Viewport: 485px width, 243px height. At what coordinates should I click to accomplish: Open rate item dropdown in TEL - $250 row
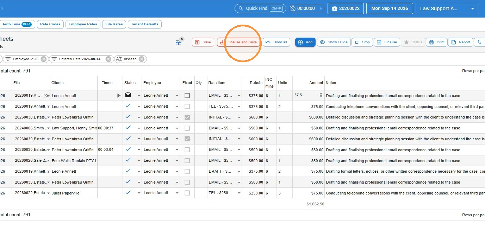point(239,193)
